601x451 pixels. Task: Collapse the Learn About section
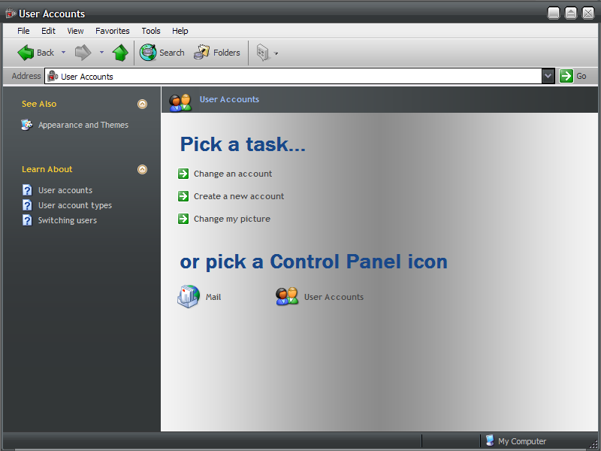(x=142, y=169)
